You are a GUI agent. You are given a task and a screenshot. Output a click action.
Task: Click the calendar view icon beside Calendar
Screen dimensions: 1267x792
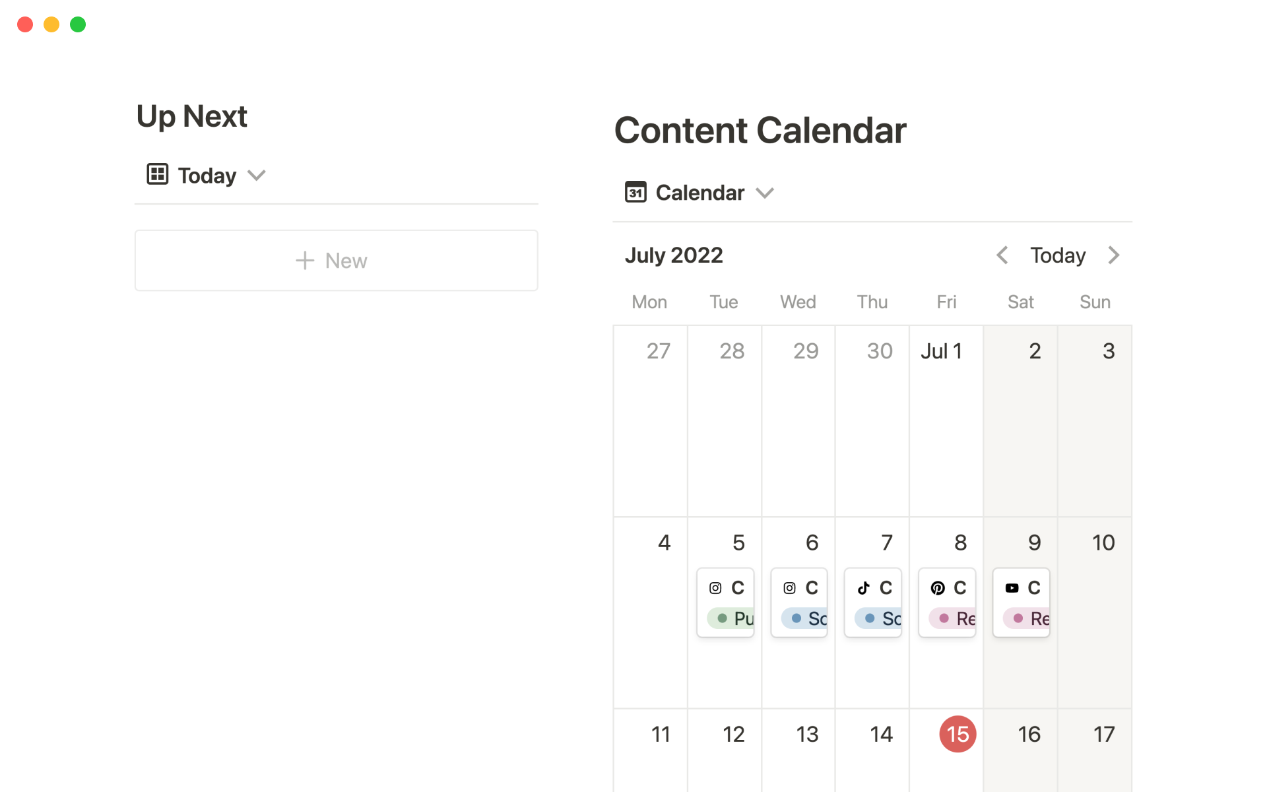(x=635, y=192)
